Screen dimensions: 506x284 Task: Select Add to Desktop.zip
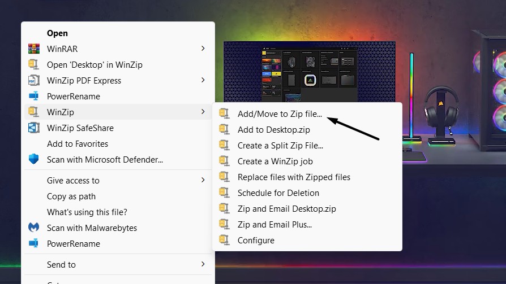[307, 129]
